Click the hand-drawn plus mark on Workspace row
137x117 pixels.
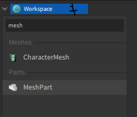[73, 9]
